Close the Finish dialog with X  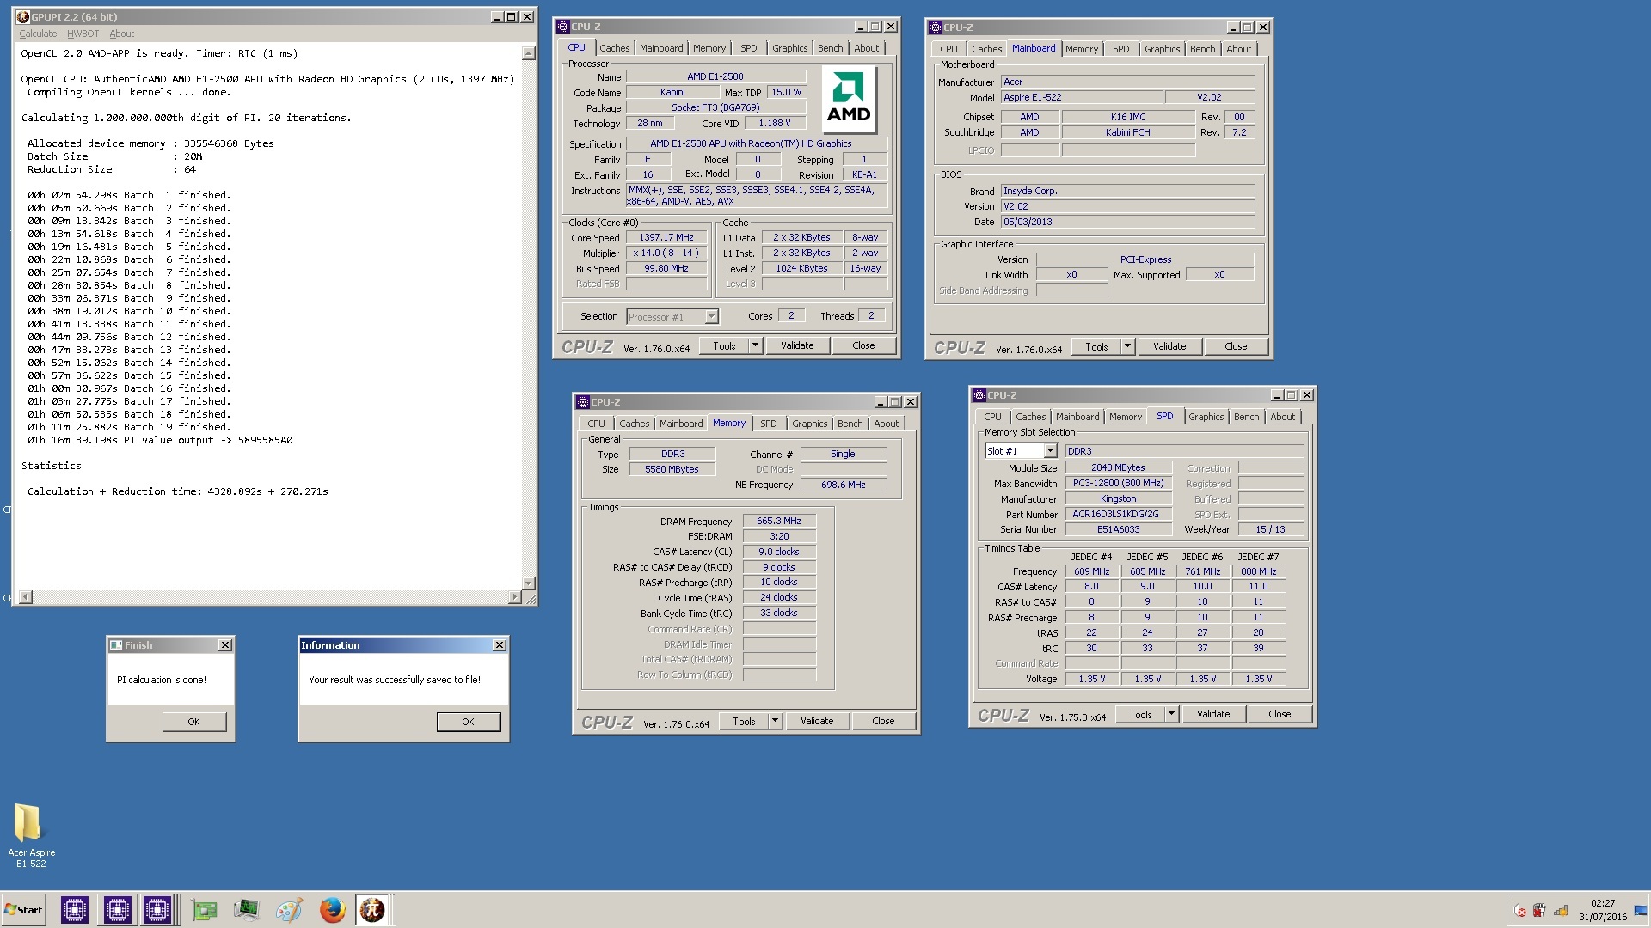point(225,645)
